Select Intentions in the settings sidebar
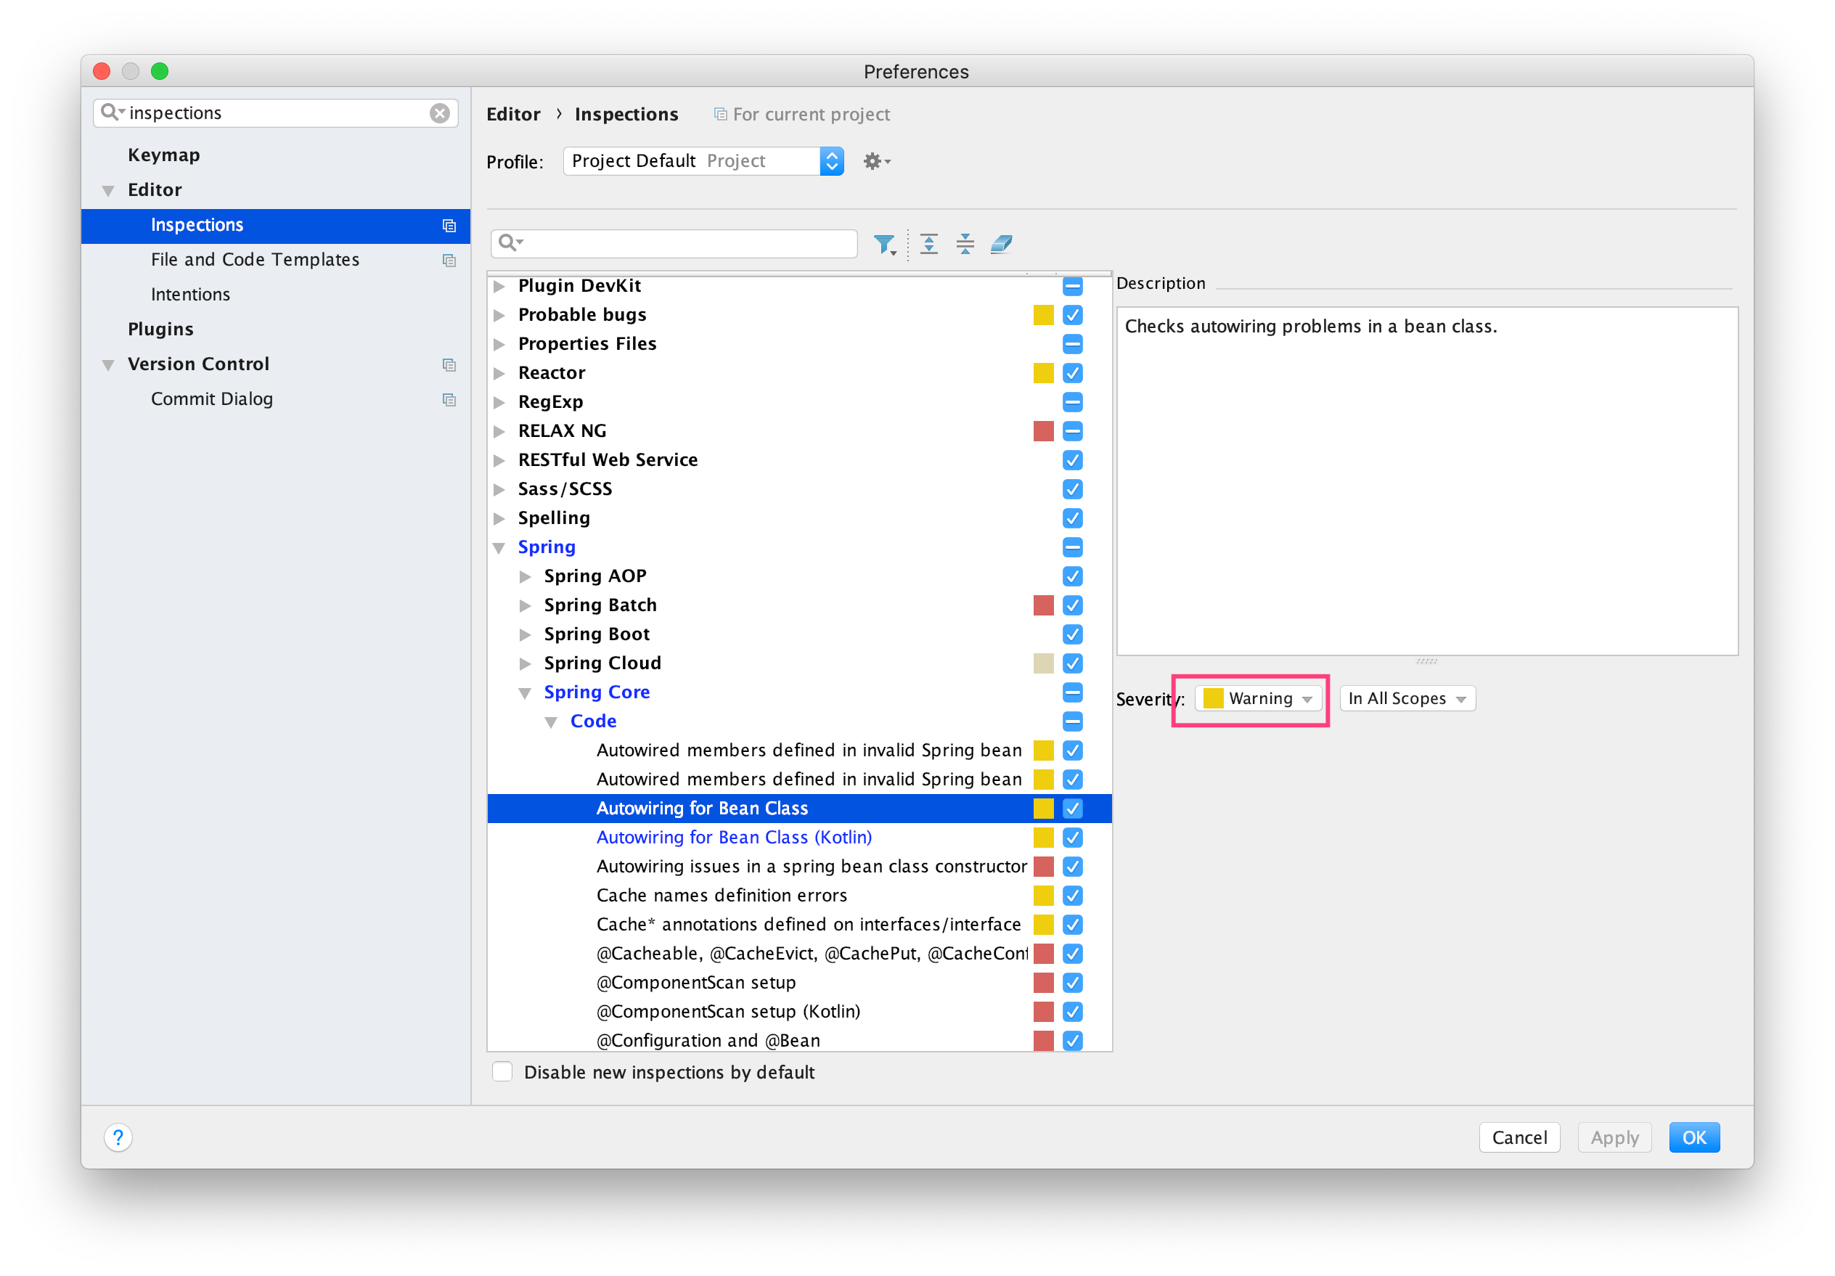Viewport: 1835px width, 1276px height. pyautogui.click(x=190, y=295)
